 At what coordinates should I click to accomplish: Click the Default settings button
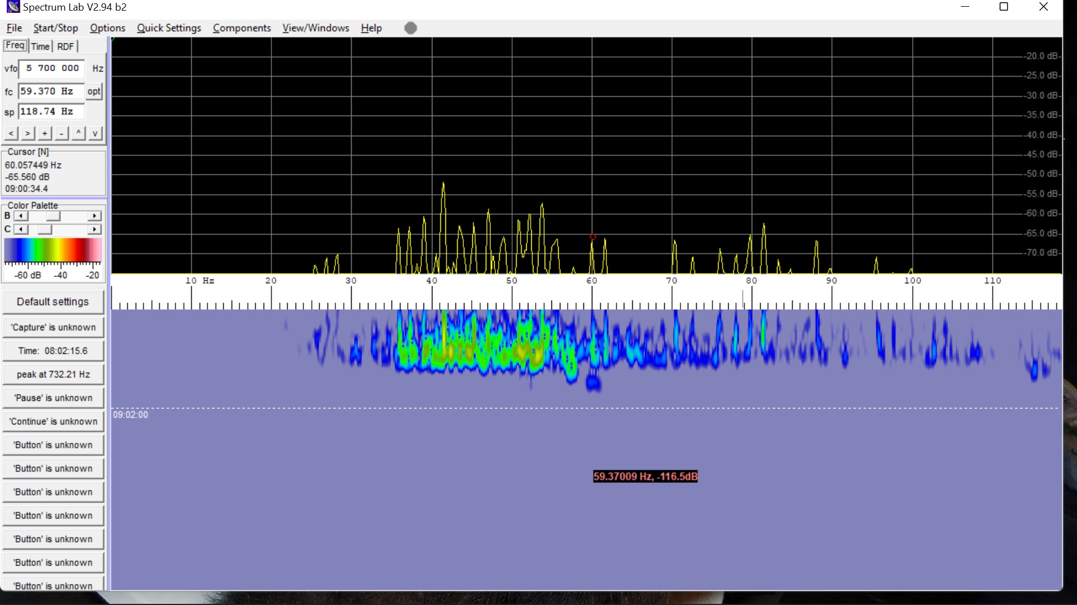click(x=53, y=302)
